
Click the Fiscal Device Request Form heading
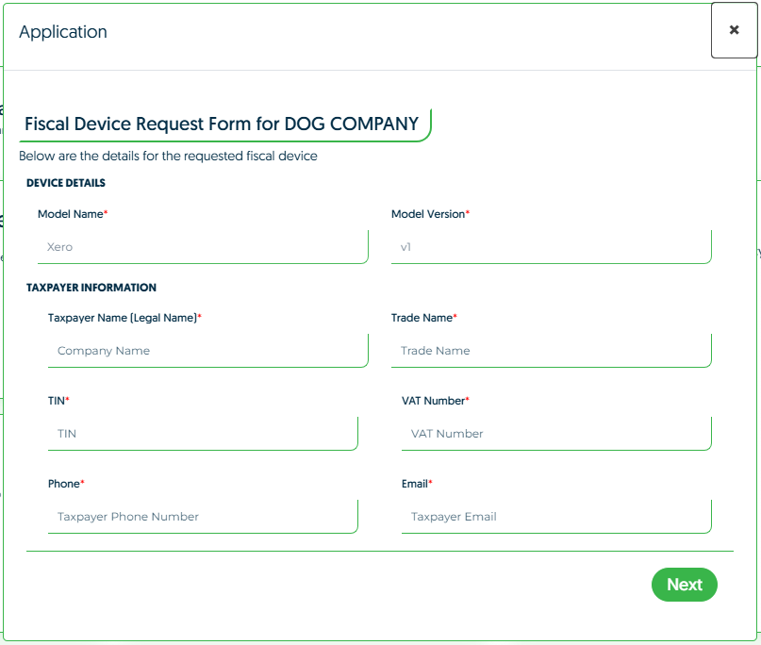pyautogui.click(x=222, y=124)
